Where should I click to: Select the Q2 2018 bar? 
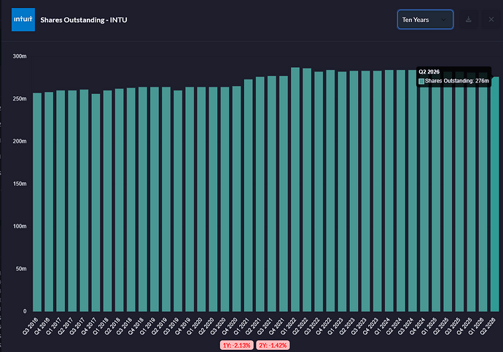[120, 200]
